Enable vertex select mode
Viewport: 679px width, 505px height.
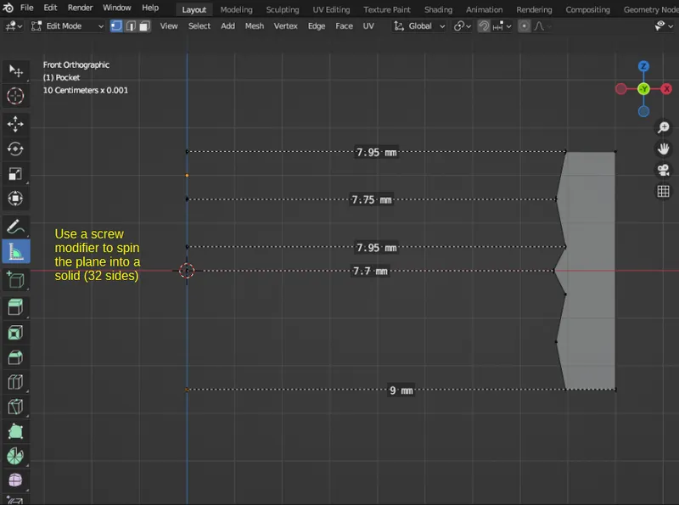(116, 26)
